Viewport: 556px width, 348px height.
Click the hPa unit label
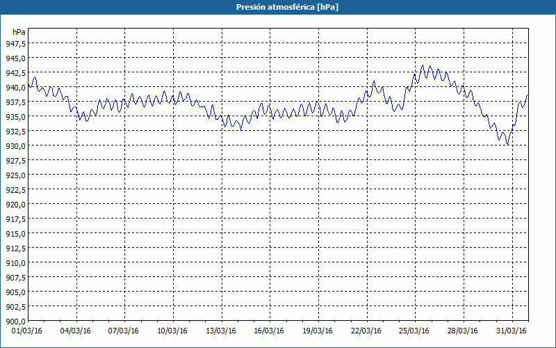[x=19, y=32]
